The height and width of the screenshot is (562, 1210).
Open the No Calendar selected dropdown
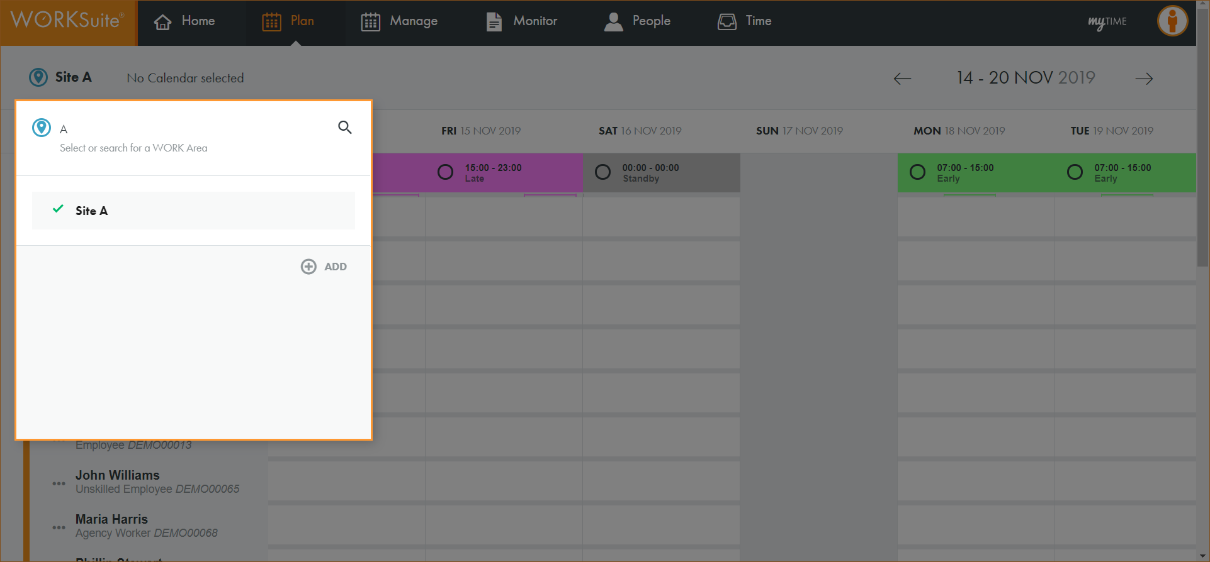pyautogui.click(x=185, y=78)
